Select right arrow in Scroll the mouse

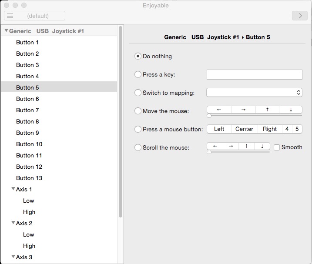point(231,146)
